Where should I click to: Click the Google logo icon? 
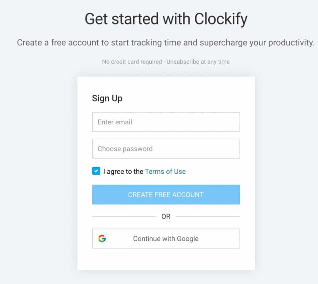point(102,239)
